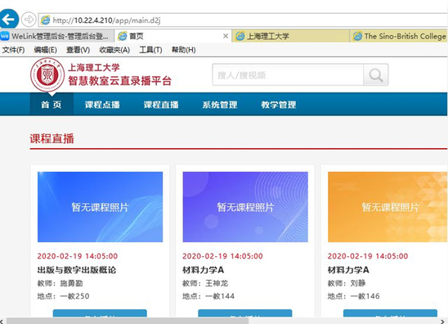Click the WeLink tab favicon
The height and width of the screenshot is (324, 448).
point(5,36)
